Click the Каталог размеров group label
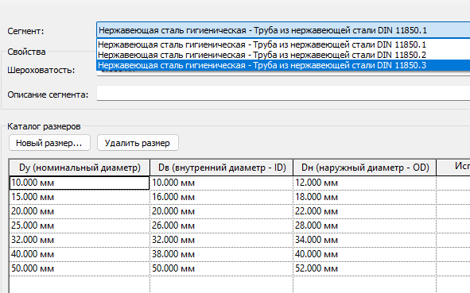 click(44, 126)
